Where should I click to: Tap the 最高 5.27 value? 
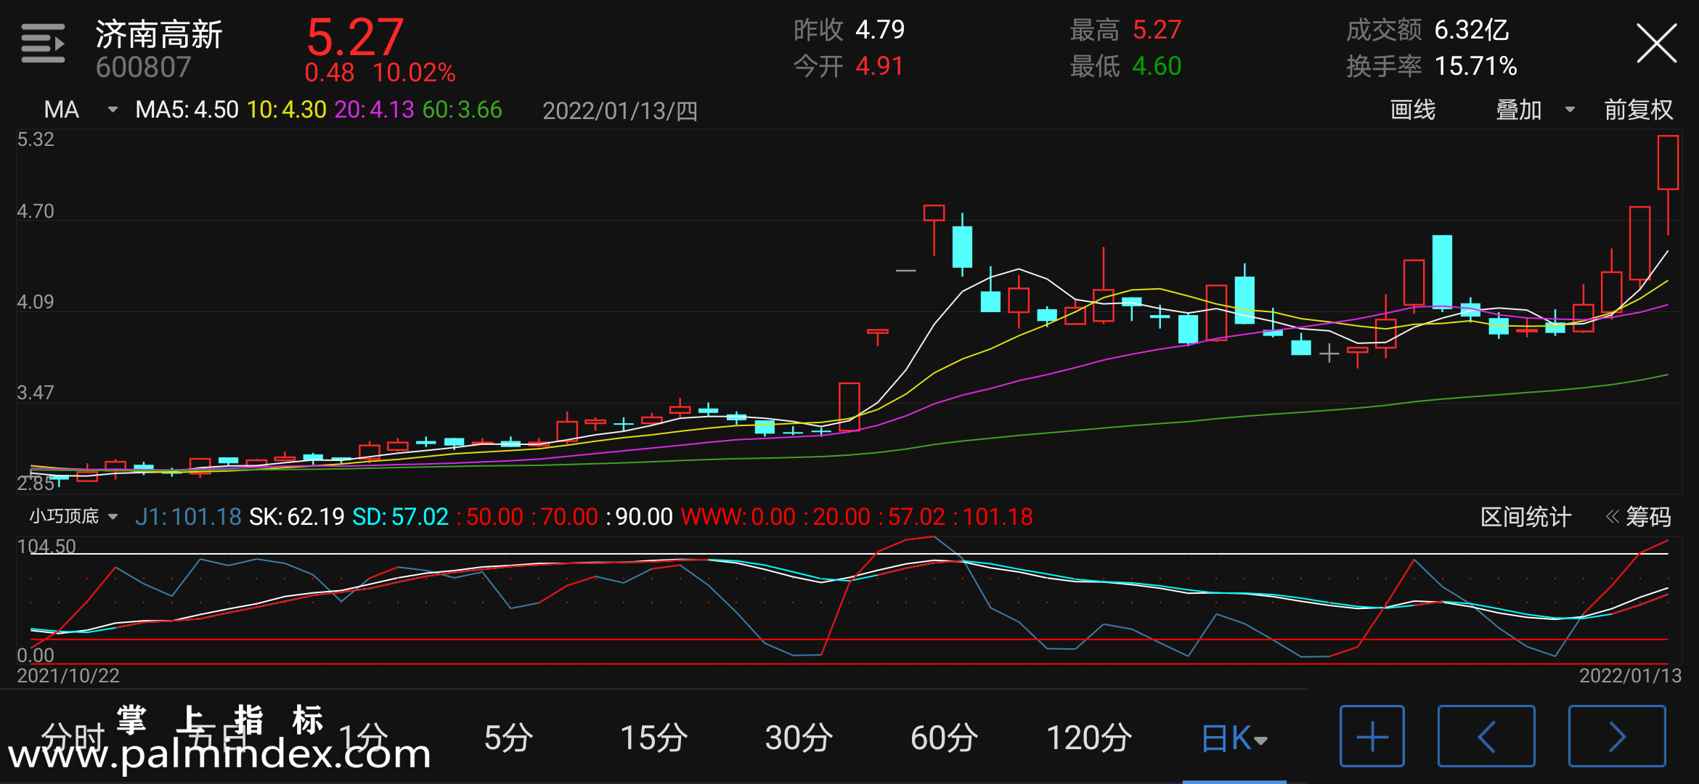coord(1157,30)
